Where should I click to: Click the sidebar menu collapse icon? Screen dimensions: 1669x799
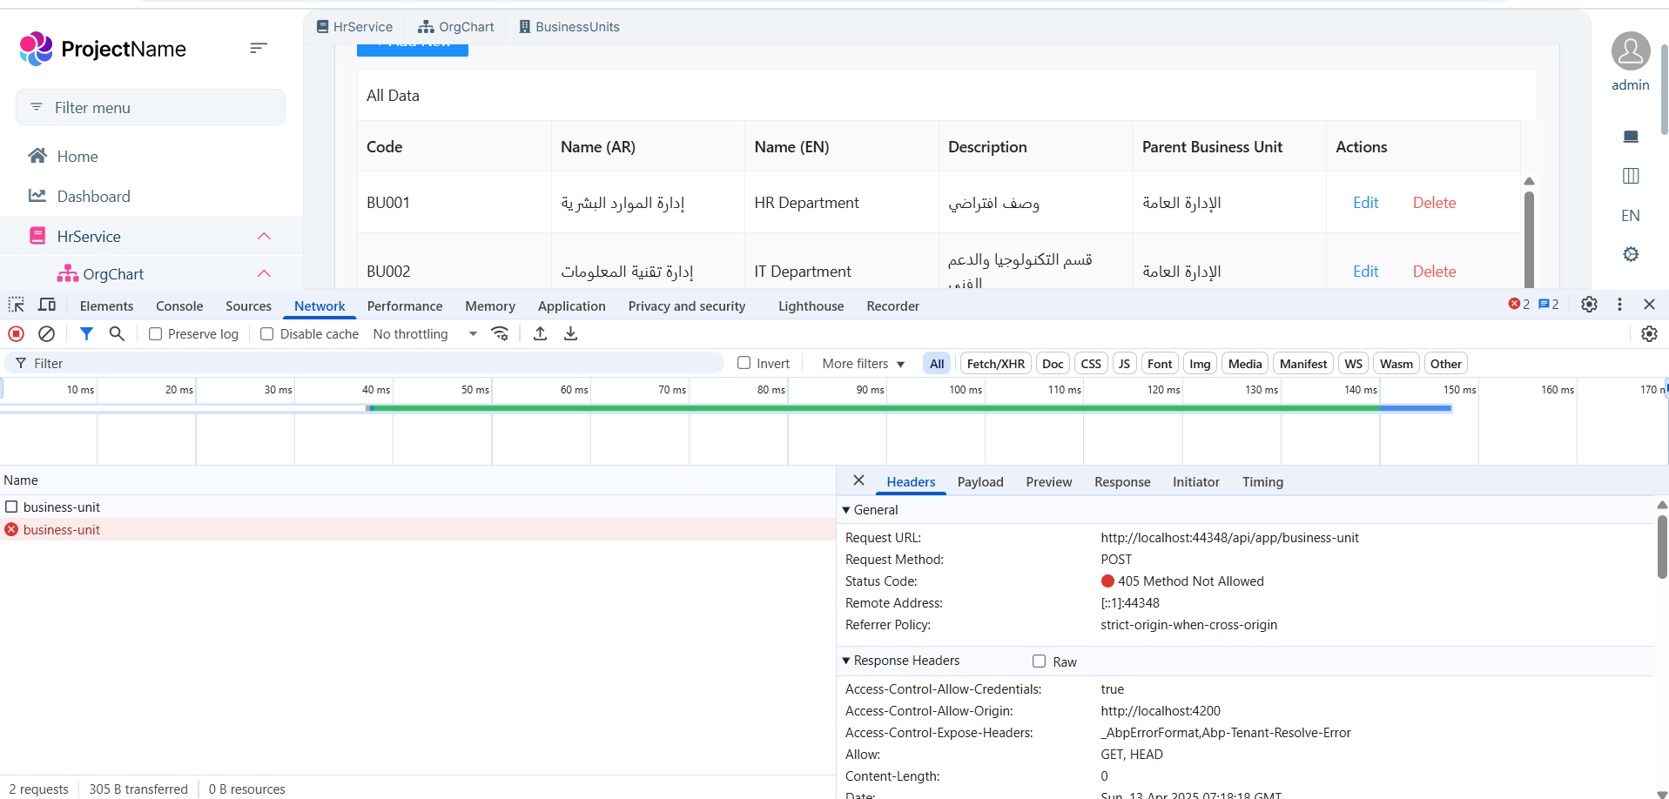click(x=259, y=49)
